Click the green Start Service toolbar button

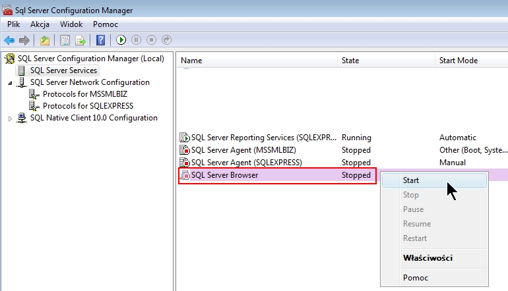(x=121, y=40)
